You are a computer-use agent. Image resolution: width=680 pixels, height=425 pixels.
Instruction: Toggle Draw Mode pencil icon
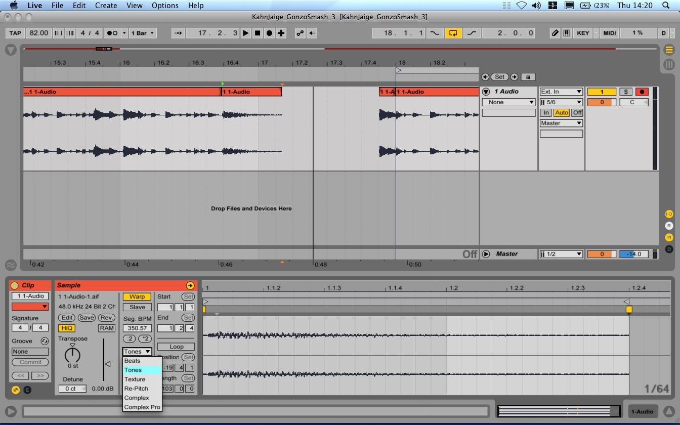click(555, 33)
